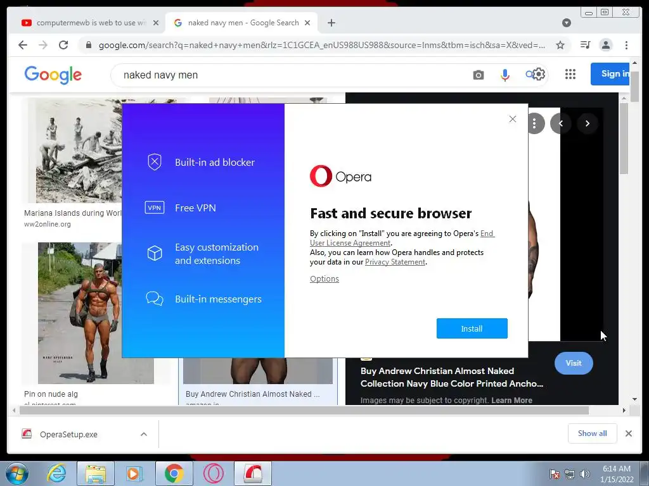The image size is (649, 486).
Task: Open Chrome's three-dot menu
Action: [x=626, y=45]
